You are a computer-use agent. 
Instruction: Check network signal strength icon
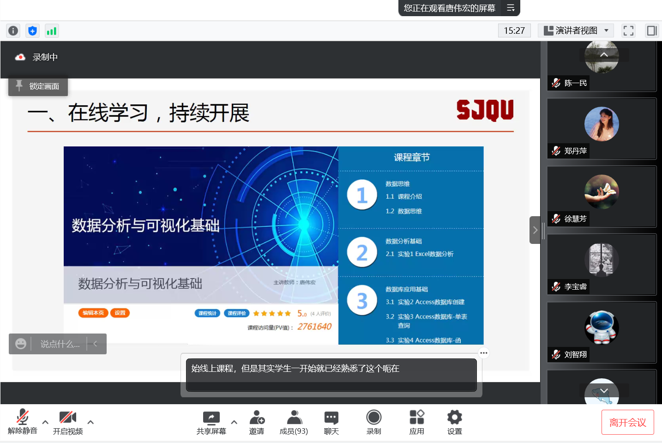click(51, 31)
